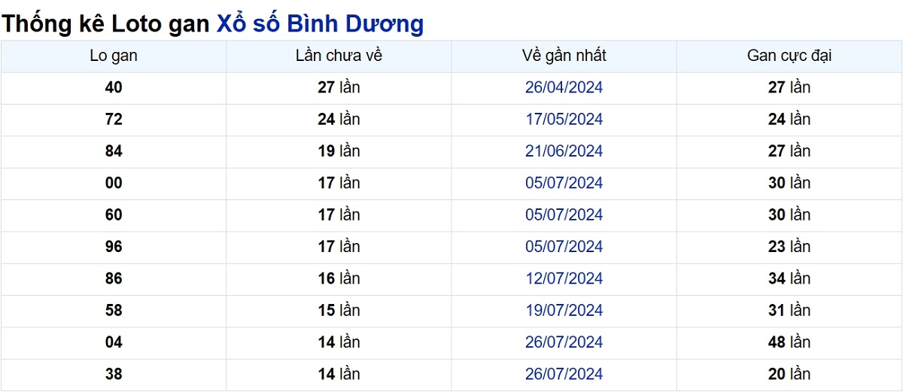Open the 17/05/2024 date link

(564, 119)
